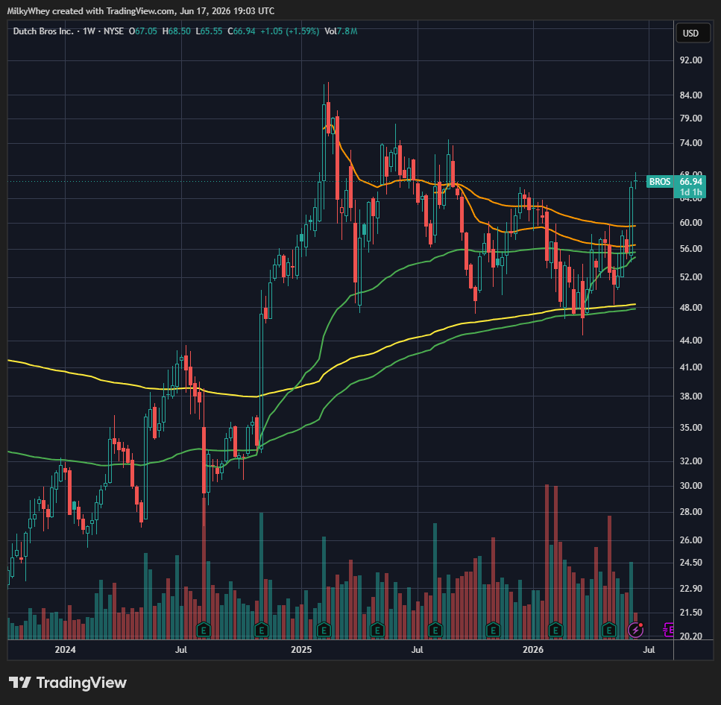721x705 pixels.
Task: Click the 52.00 price axis label
Action: pyautogui.click(x=690, y=277)
